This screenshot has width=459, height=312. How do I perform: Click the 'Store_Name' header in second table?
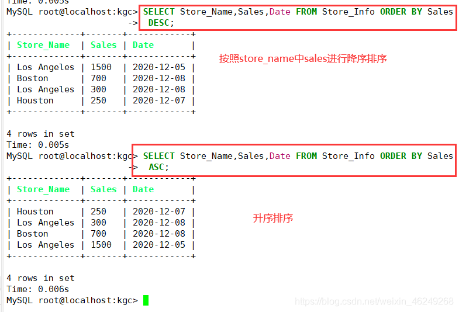pos(43,189)
